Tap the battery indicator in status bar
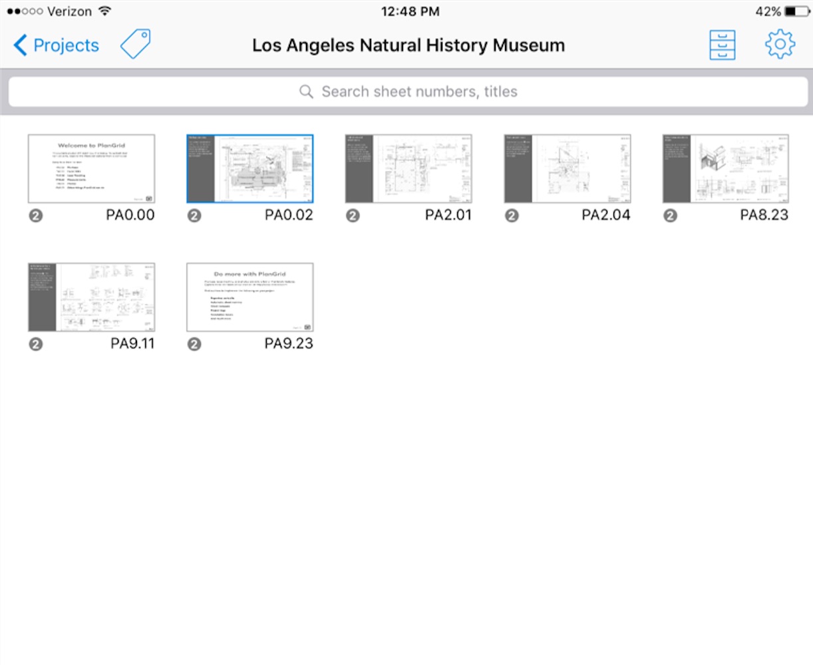Image resolution: width=813 pixels, height=665 pixels. [796, 11]
